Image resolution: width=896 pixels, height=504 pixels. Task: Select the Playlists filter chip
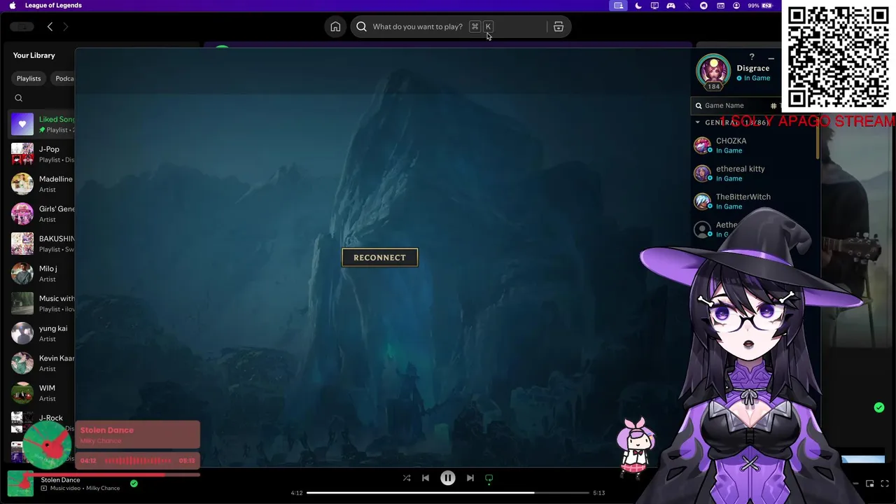tap(29, 78)
